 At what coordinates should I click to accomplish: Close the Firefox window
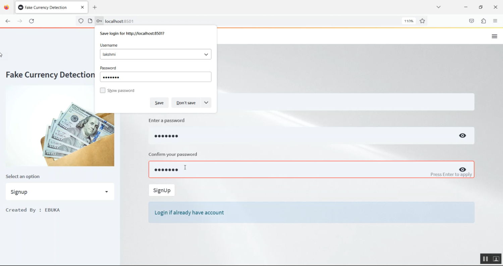(495, 7)
